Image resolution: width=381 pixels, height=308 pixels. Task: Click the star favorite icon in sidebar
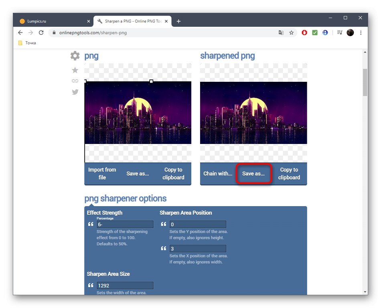point(75,70)
